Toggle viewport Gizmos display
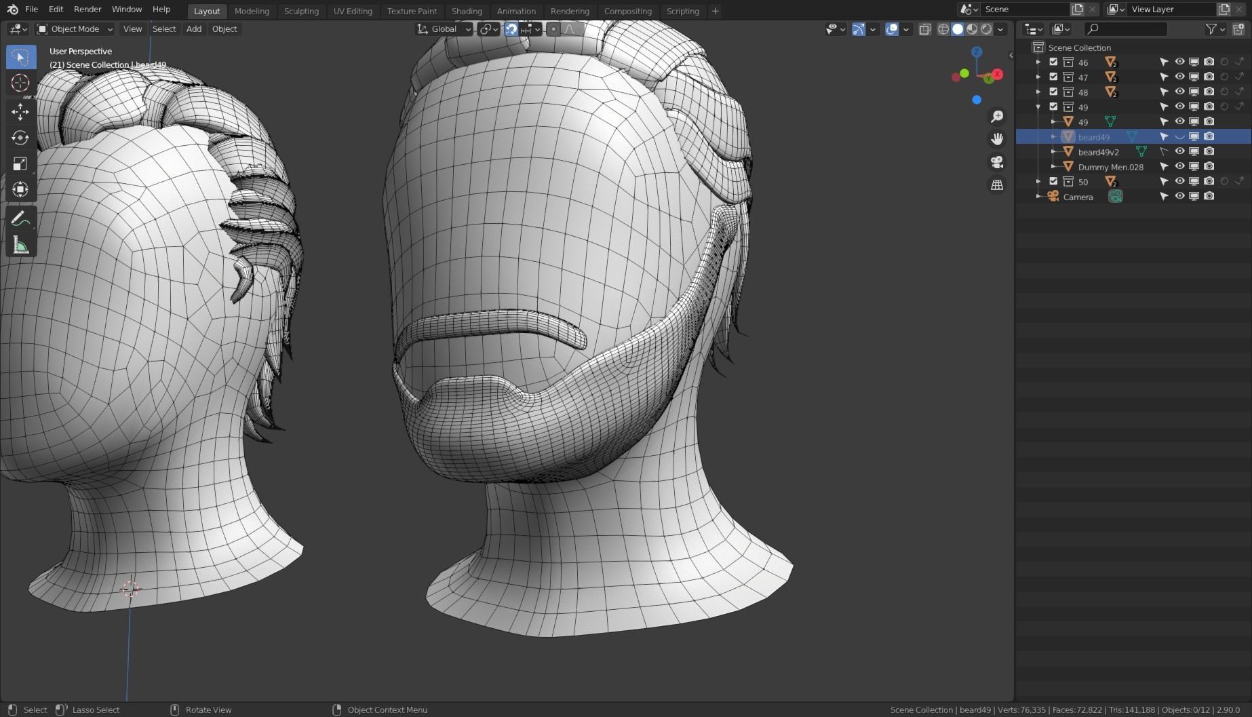This screenshot has width=1252, height=717. [x=859, y=29]
